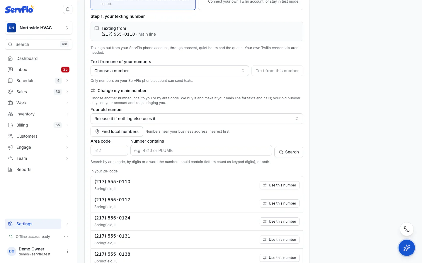The height and width of the screenshot is (263, 422).
Task: Go to Dashboard in the sidebar
Action: (38, 58)
